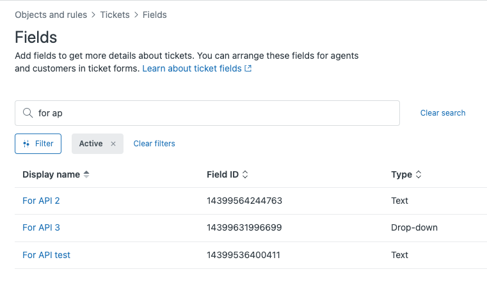Open the For API test field
Image resolution: width=487 pixels, height=283 pixels.
click(46, 255)
